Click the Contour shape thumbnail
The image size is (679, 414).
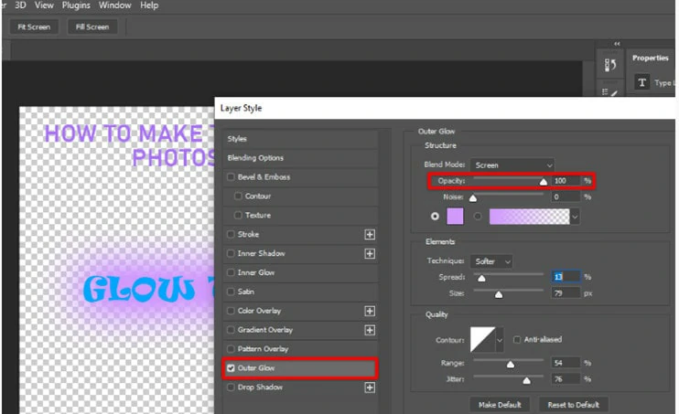pos(483,340)
